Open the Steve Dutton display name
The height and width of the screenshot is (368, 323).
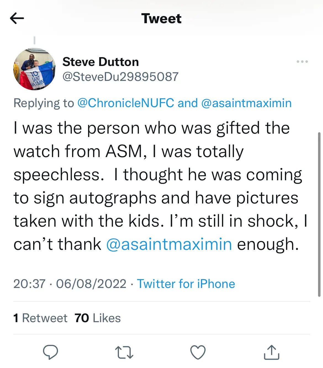coord(100,62)
